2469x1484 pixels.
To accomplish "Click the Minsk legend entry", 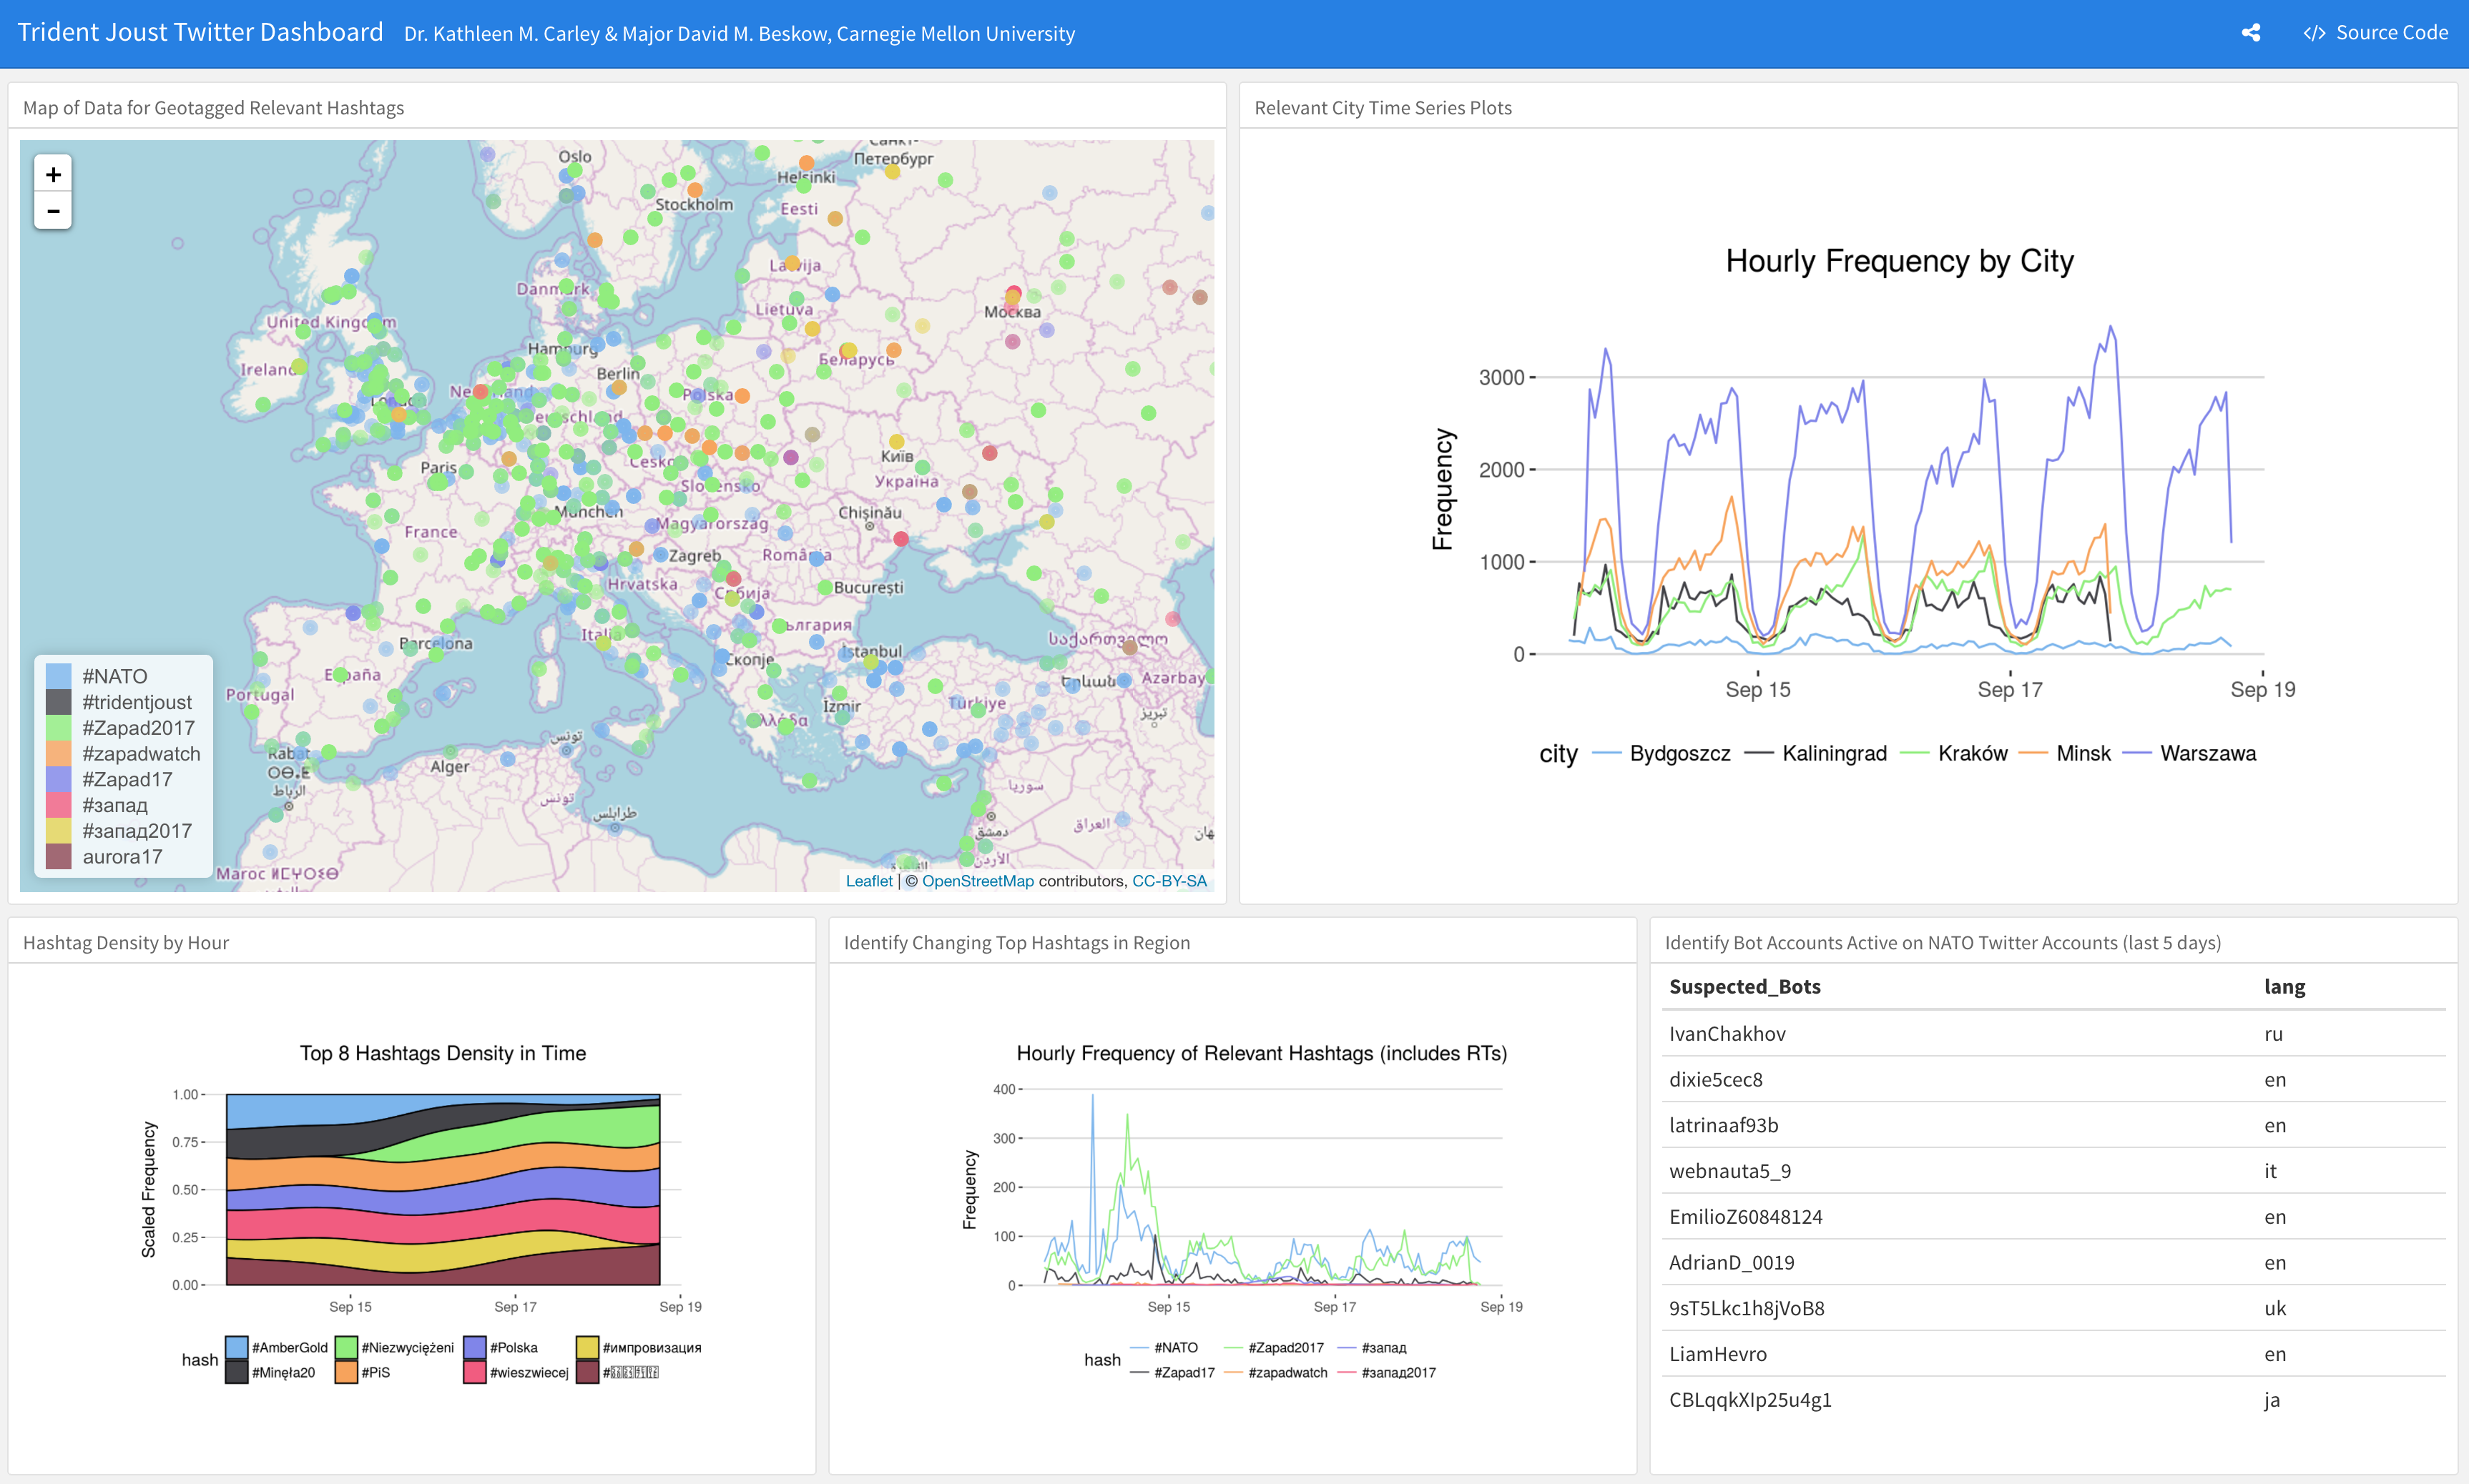I will 2065,753.
